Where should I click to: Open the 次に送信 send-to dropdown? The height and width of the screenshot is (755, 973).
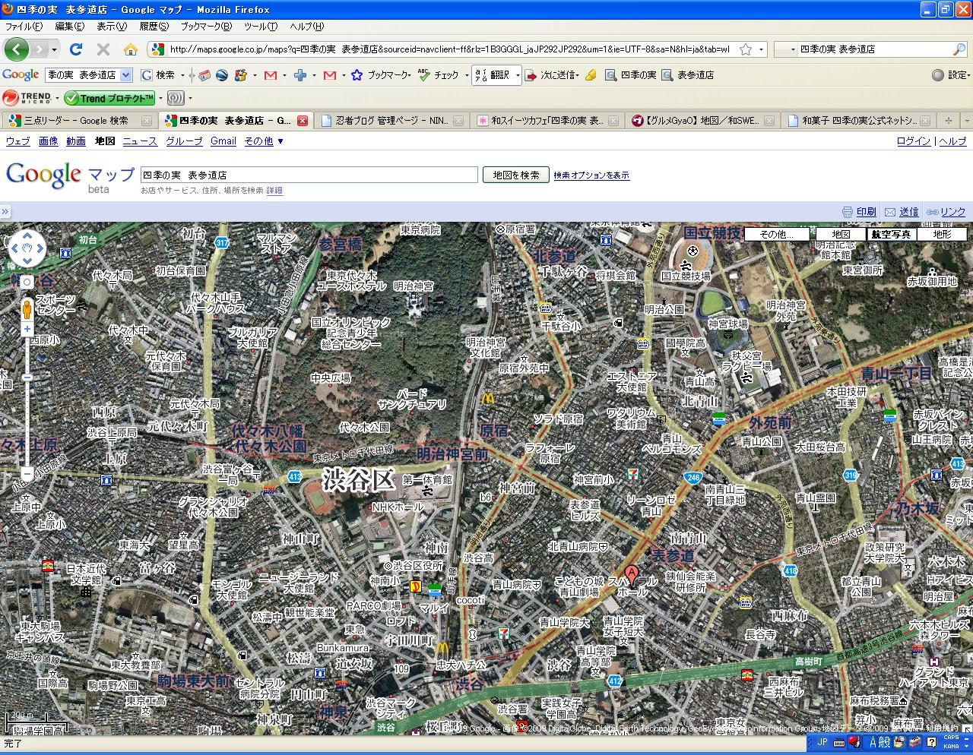(578, 75)
